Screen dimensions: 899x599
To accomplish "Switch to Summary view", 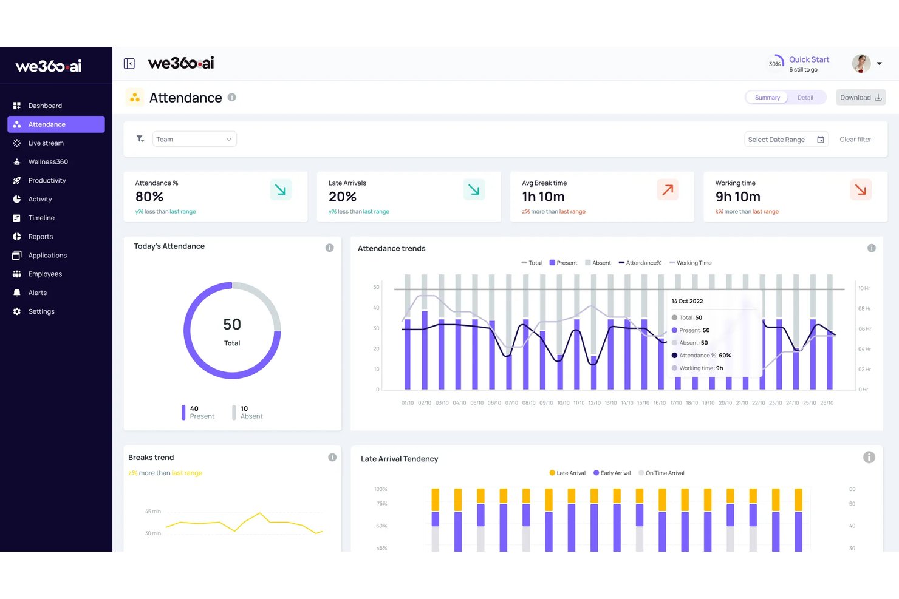I will 767,98.
